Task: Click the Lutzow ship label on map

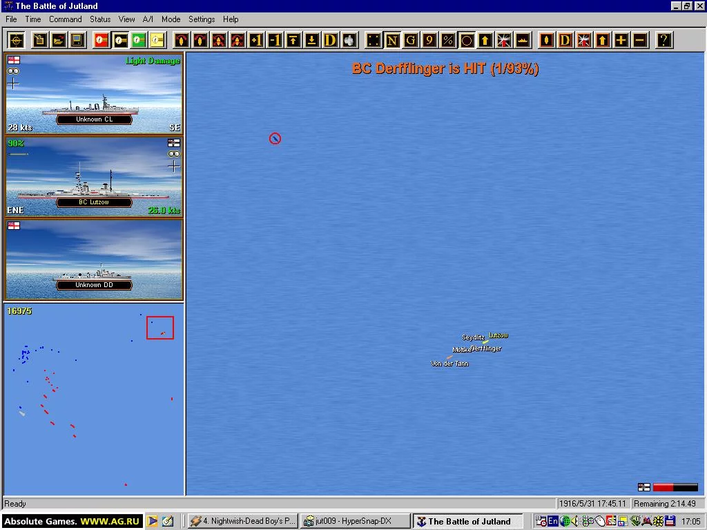Action: (x=498, y=335)
